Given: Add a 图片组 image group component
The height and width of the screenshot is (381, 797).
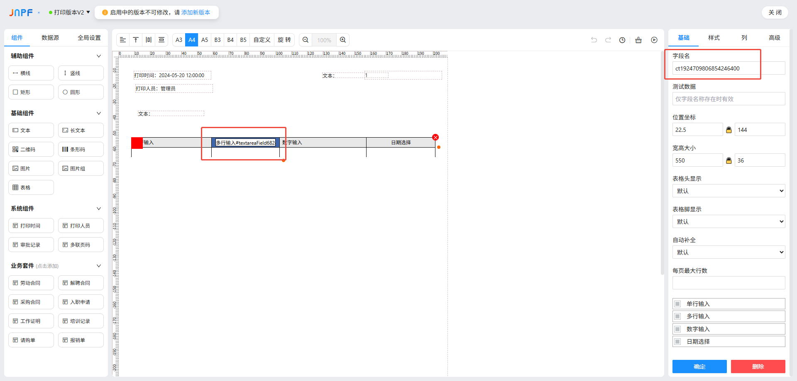Looking at the screenshot, I should click(x=81, y=168).
